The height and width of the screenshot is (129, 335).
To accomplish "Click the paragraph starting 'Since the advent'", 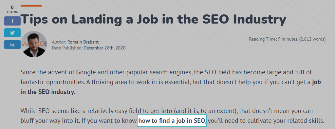I will click(x=171, y=82).
